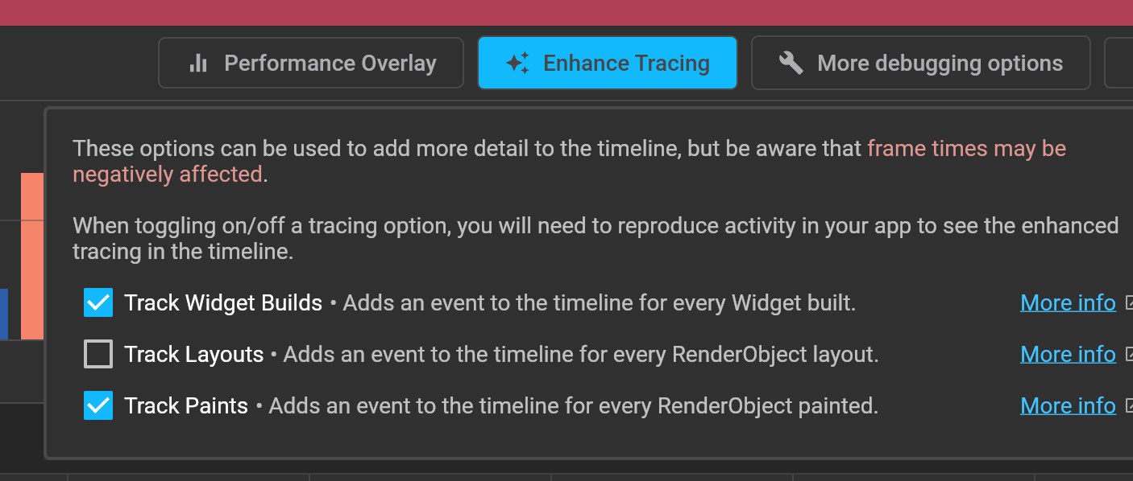This screenshot has width=1133, height=481.
Task: Click the partially visible button after debugging options
Action: click(x=1118, y=63)
